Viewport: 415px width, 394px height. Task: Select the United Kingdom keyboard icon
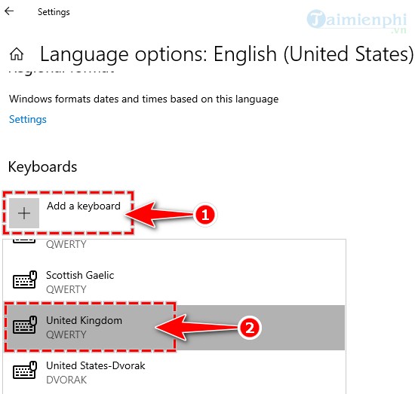25,325
